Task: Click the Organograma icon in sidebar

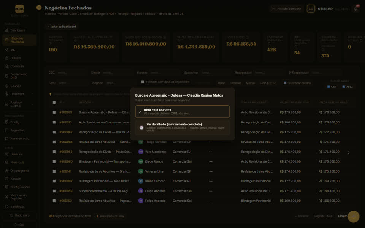Action: pos(6,171)
